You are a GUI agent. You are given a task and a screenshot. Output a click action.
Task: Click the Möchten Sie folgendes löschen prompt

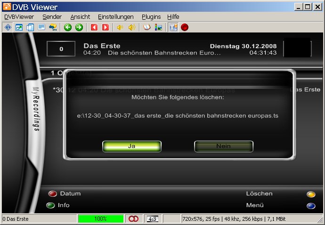(178, 97)
